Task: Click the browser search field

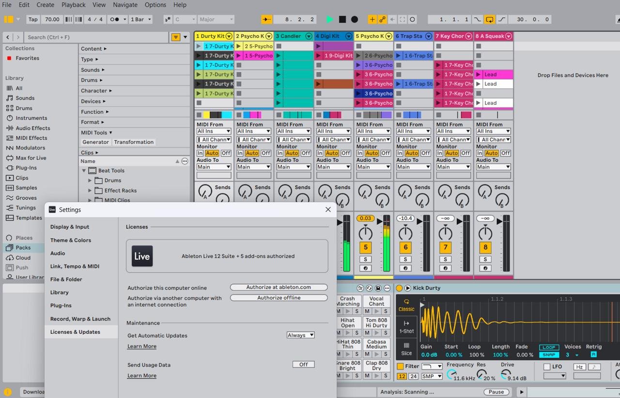Action: pos(97,37)
